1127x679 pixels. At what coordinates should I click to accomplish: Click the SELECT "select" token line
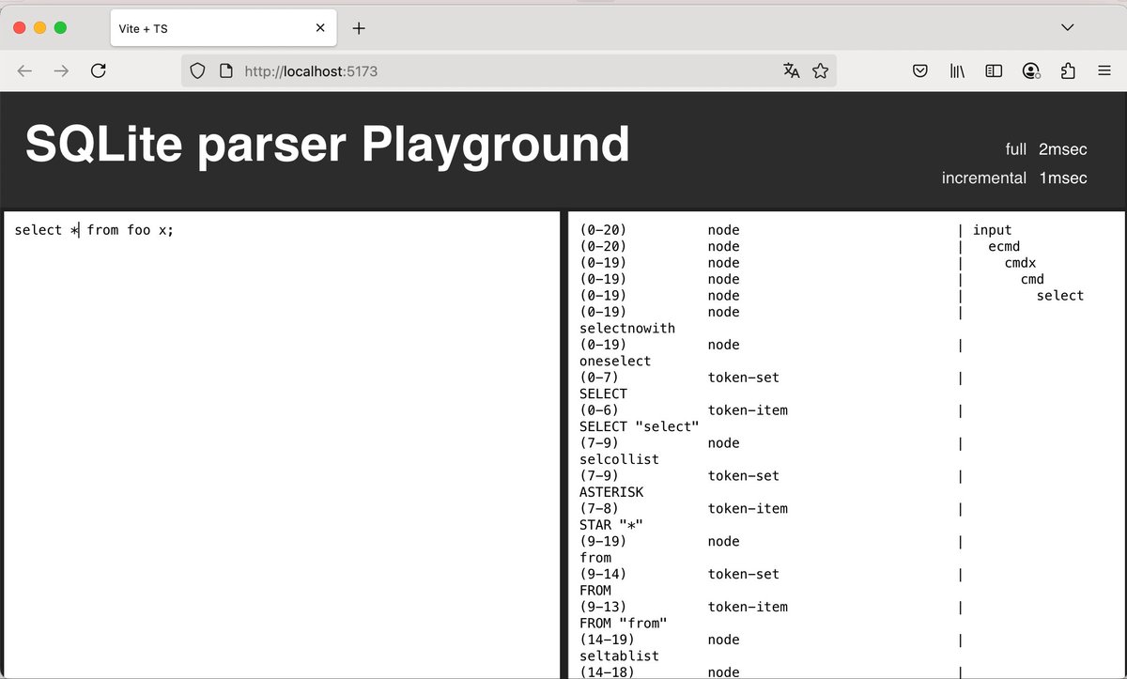tap(640, 427)
